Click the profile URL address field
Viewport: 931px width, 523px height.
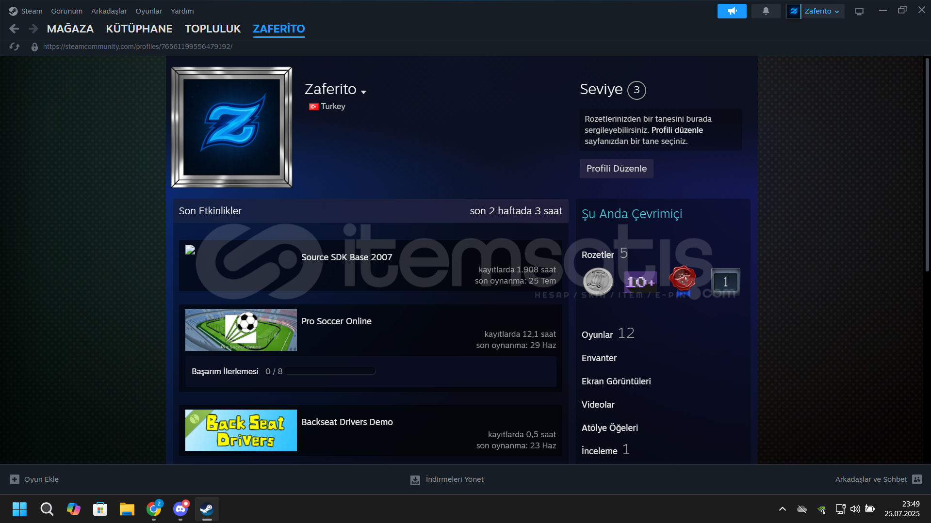tap(137, 47)
